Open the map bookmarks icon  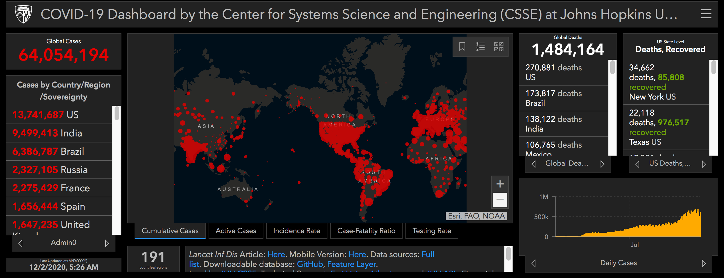[462, 46]
